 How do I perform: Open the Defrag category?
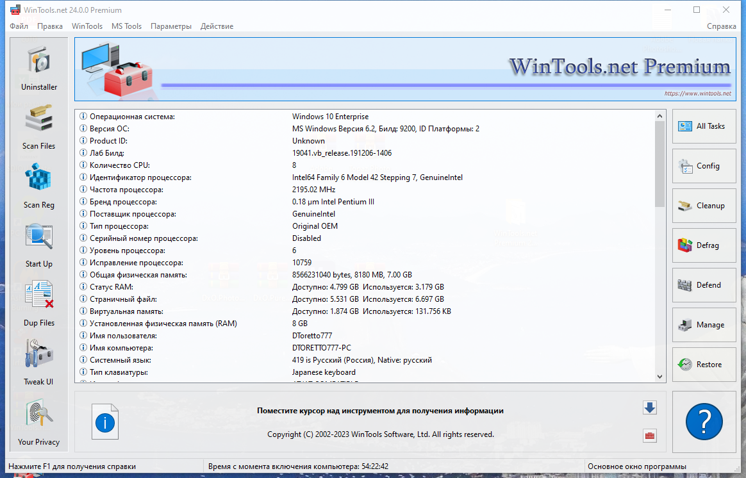tap(704, 245)
